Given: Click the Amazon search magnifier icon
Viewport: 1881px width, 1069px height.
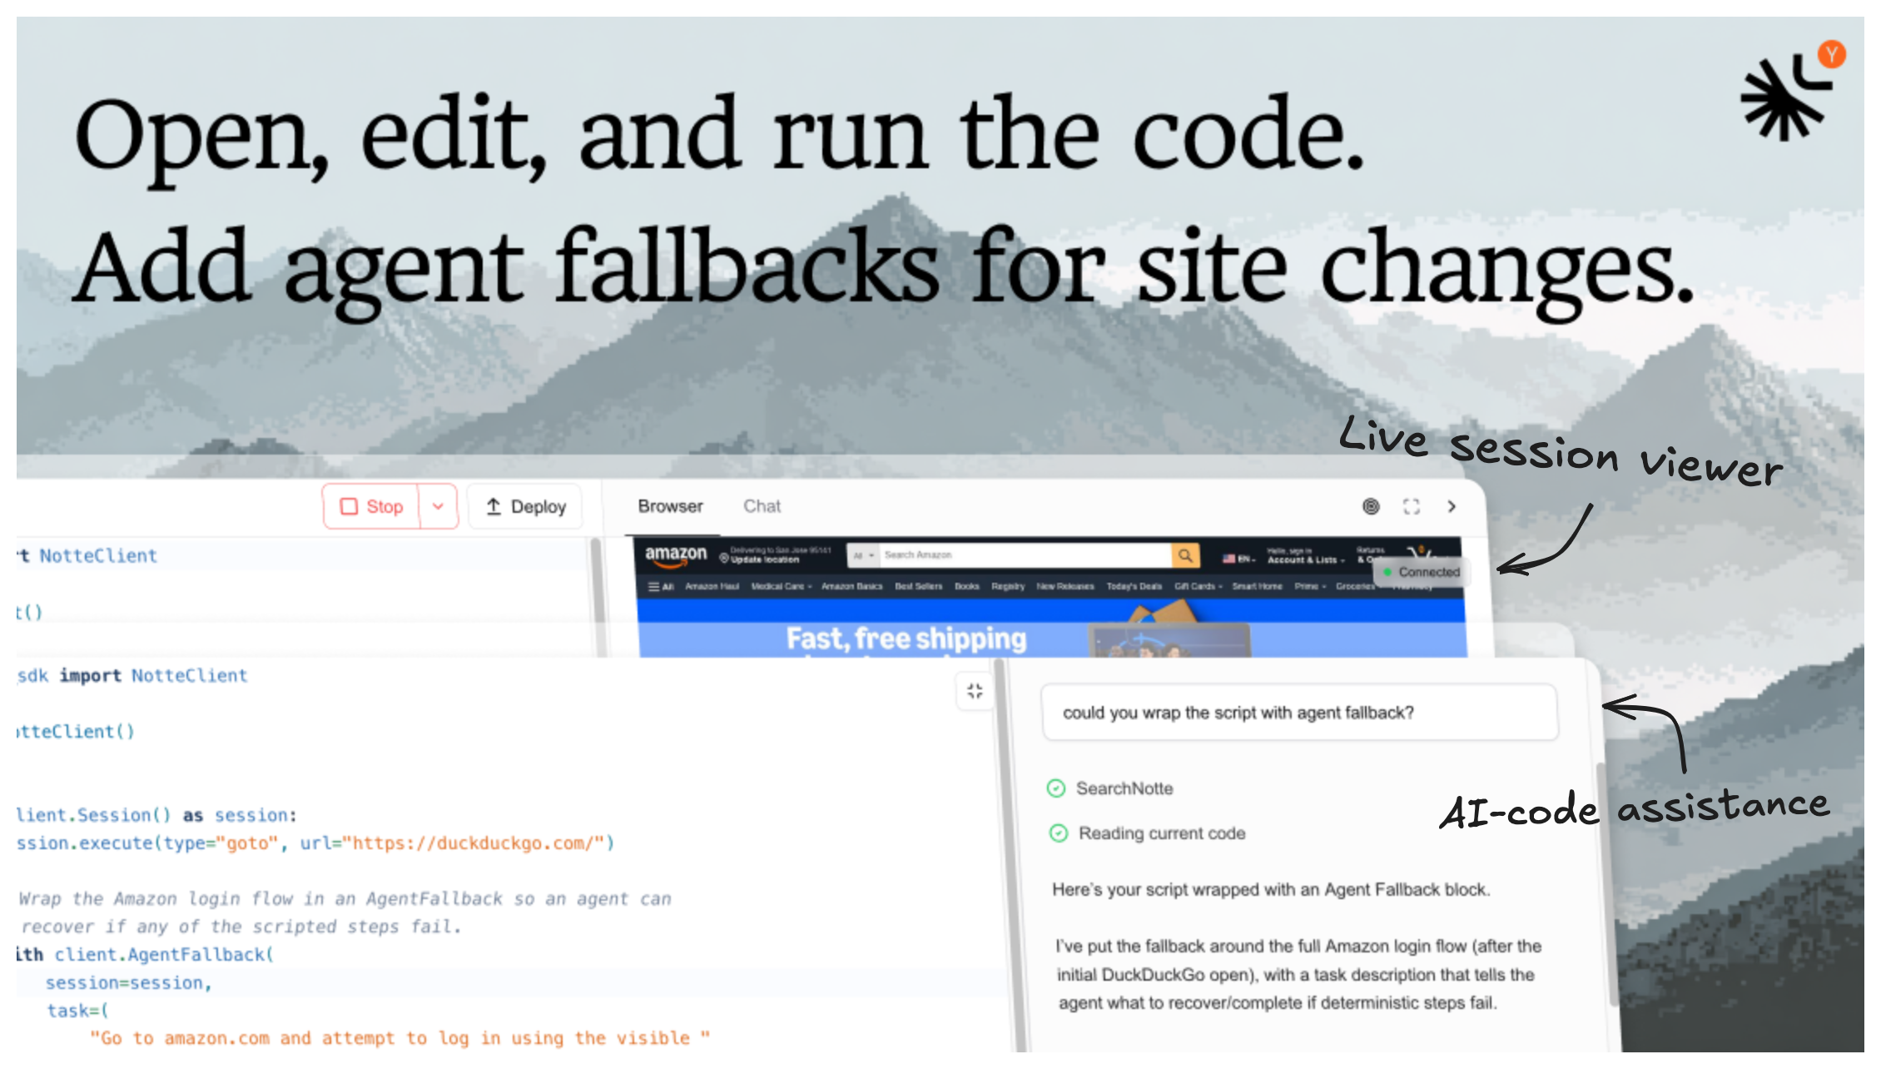Looking at the screenshot, I should (x=1185, y=555).
